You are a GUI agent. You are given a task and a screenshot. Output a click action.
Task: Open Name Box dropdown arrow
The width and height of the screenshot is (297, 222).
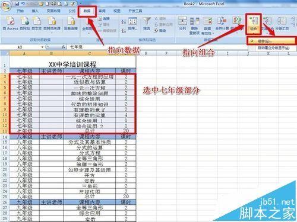point(42,47)
